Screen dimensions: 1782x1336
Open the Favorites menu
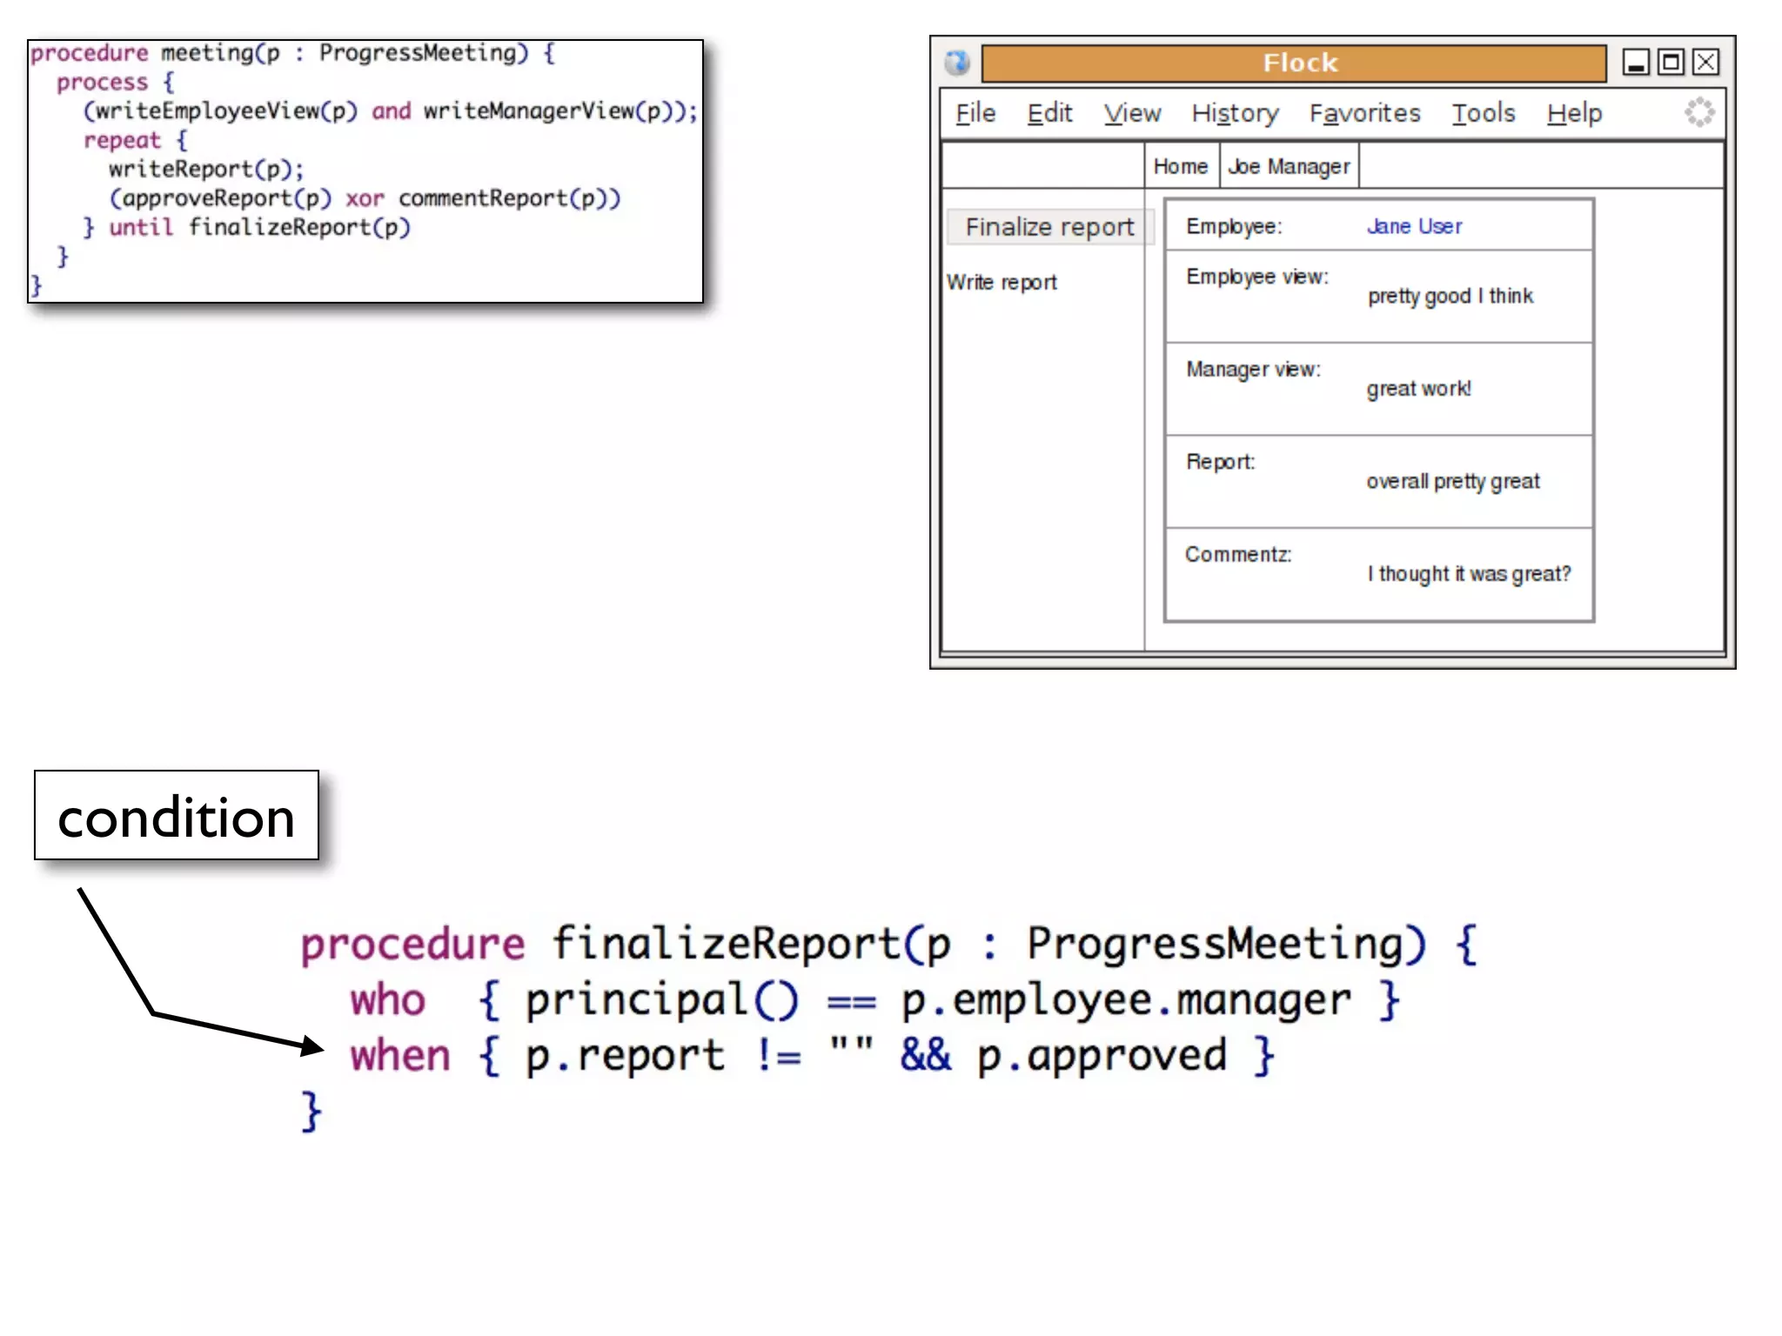[x=1364, y=113]
